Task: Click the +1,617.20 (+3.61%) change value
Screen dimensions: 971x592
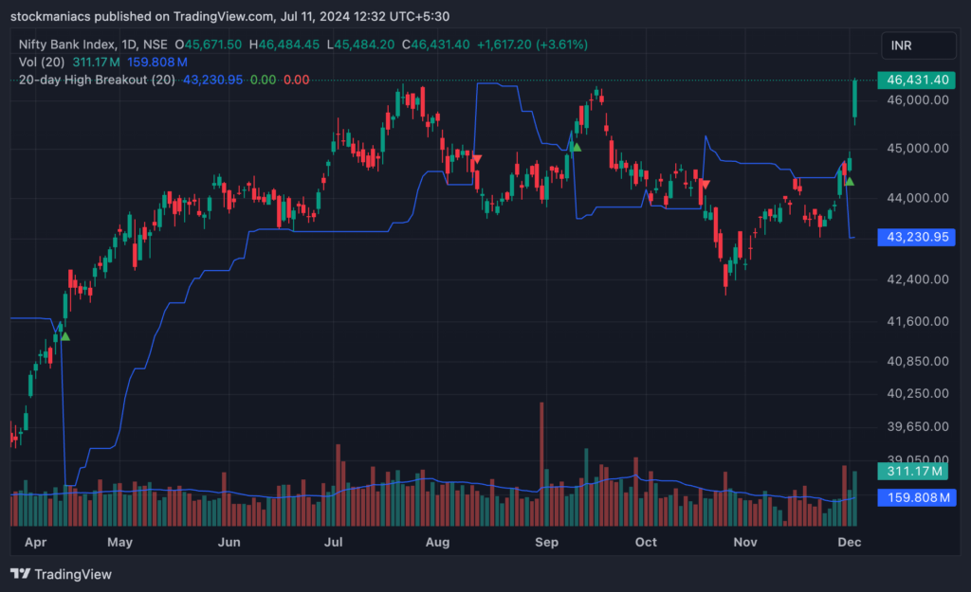Action: pyautogui.click(x=532, y=45)
